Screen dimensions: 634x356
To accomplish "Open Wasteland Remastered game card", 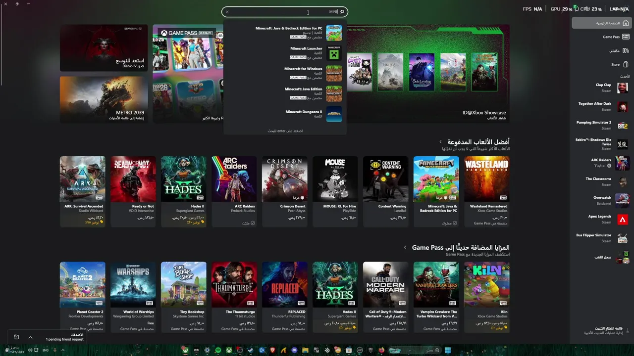I will [x=486, y=191].
